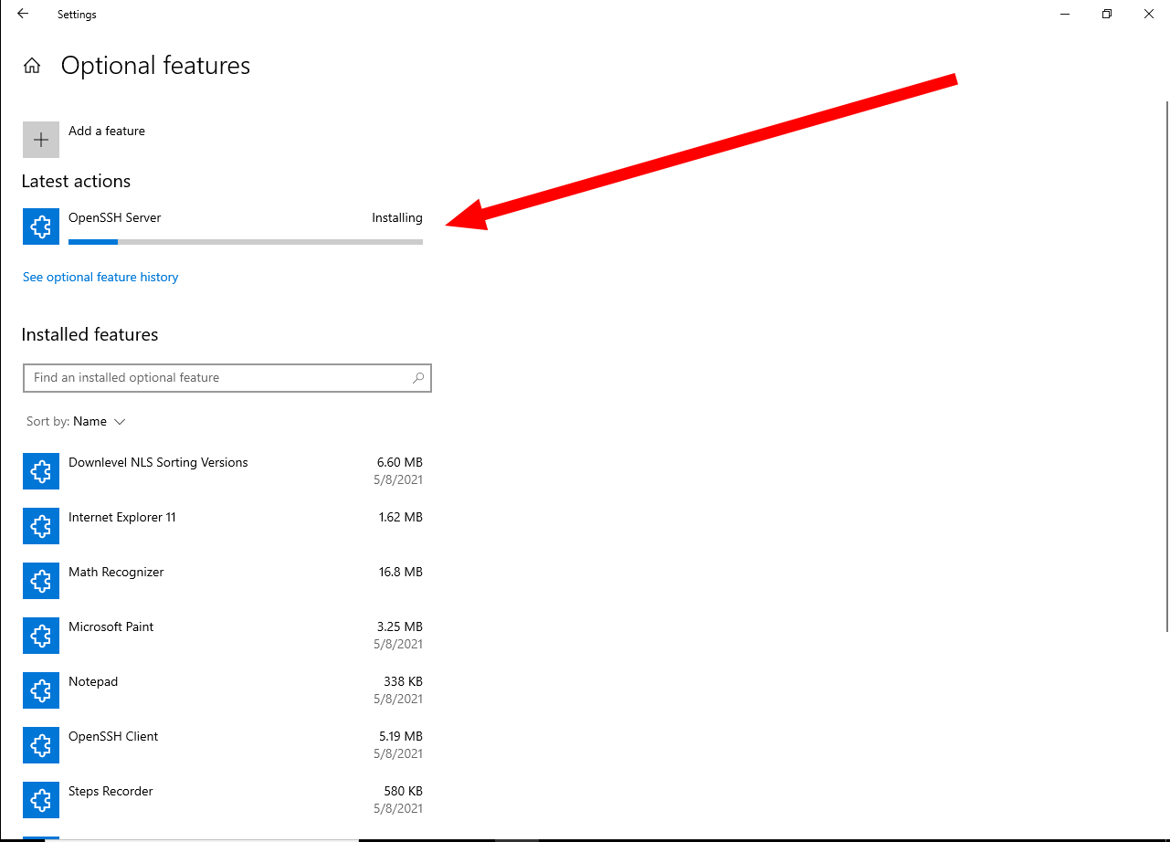This screenshot has height=842, width=1170.
Task: Restore down the Settings window
Action: click(x=1107, y=14)
